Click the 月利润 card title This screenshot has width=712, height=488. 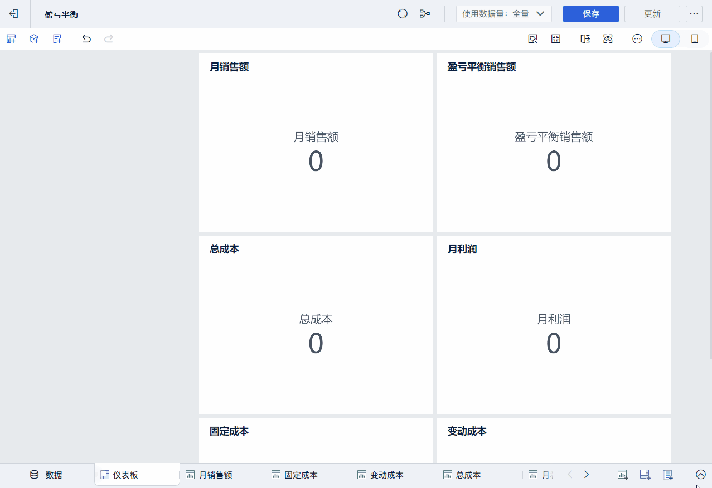[x=462, y=249]
